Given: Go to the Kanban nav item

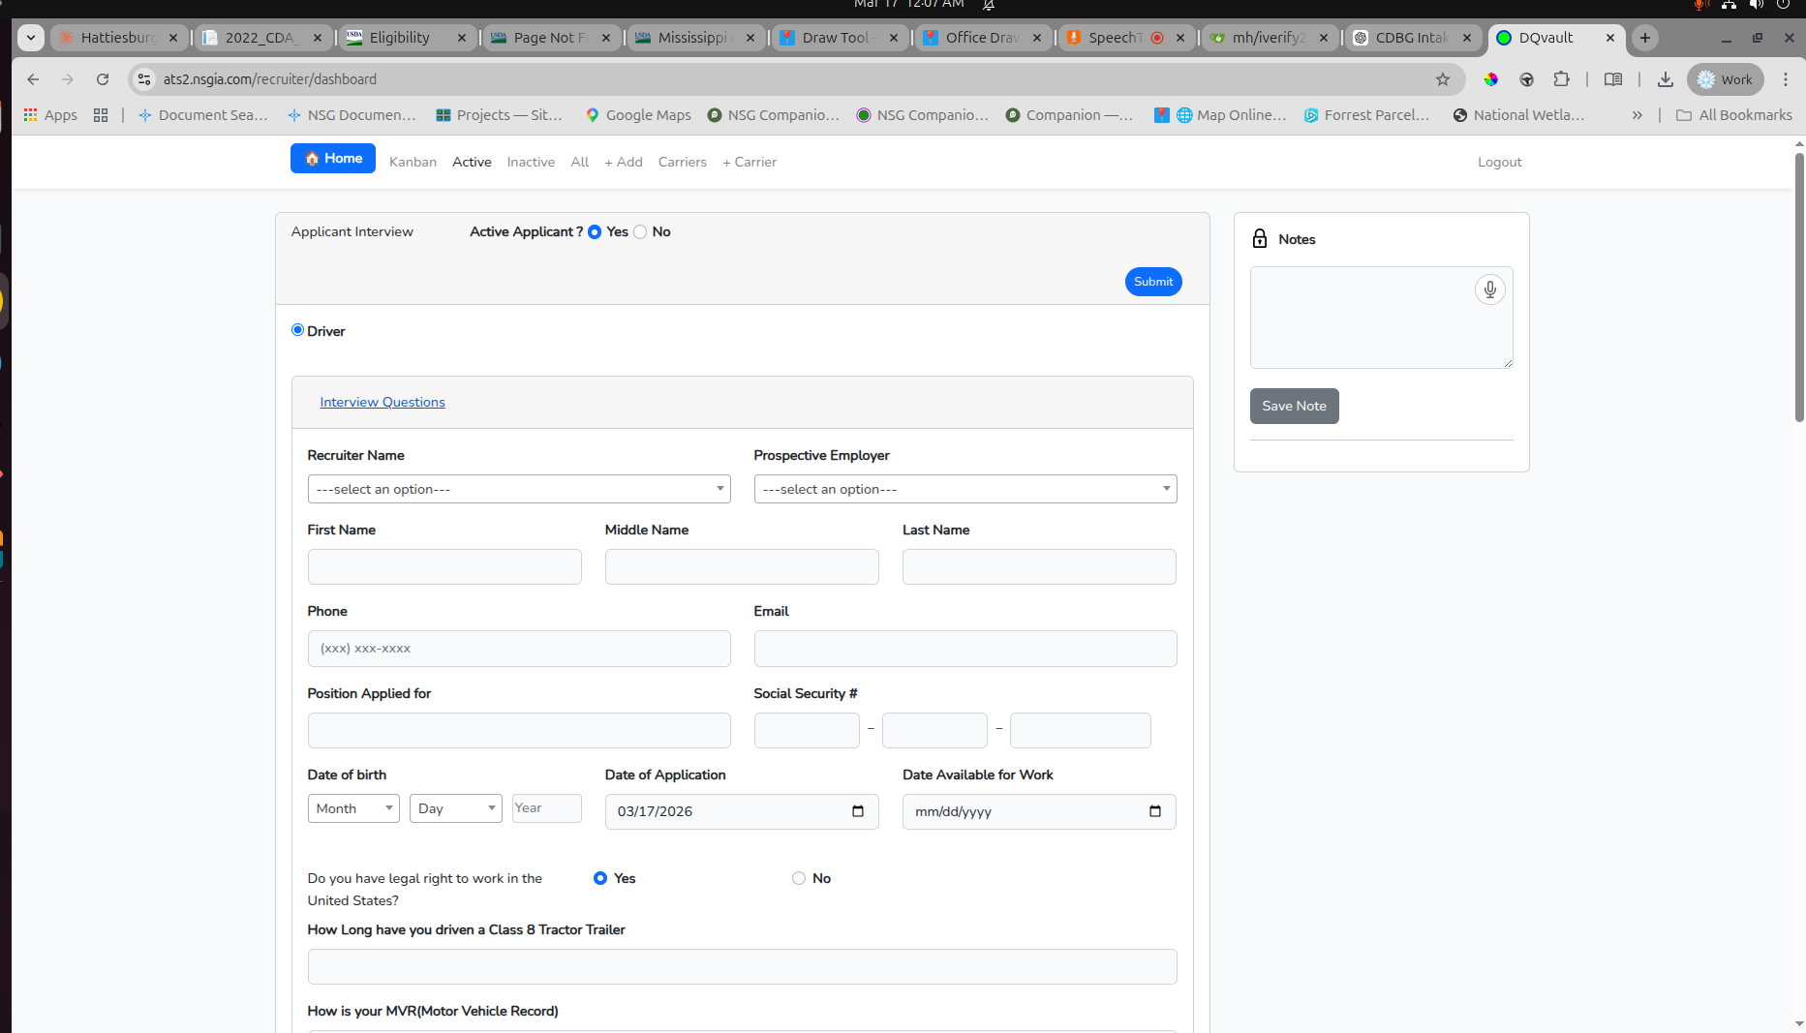Looking at the screenshot, I should coord(413,162).
